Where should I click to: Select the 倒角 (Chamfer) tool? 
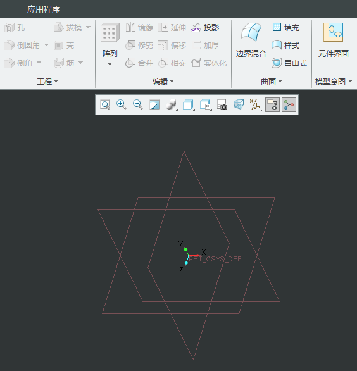(x=18, y=63)
